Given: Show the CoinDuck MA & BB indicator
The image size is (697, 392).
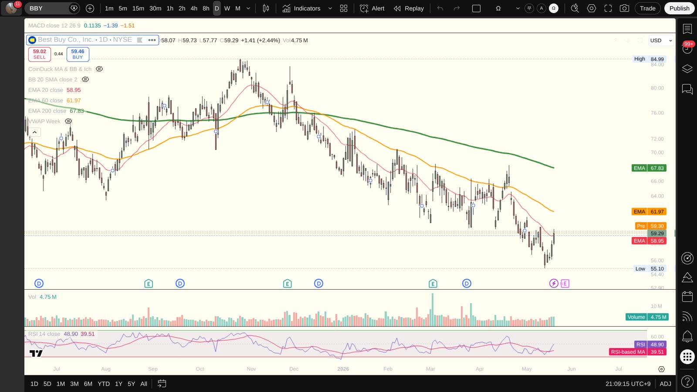Looking at the screenshot, I should coord(99,69).
